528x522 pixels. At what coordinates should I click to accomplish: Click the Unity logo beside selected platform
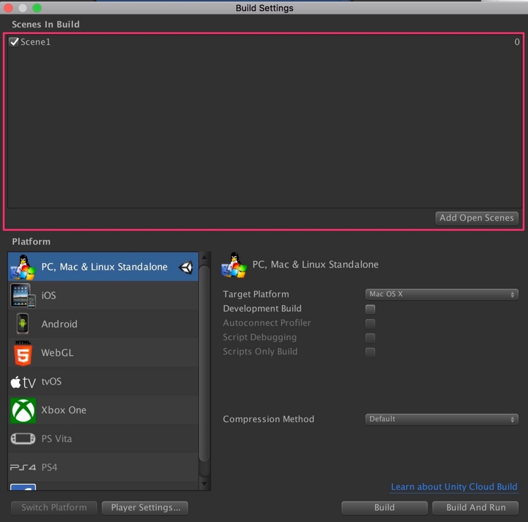(186, 267)
